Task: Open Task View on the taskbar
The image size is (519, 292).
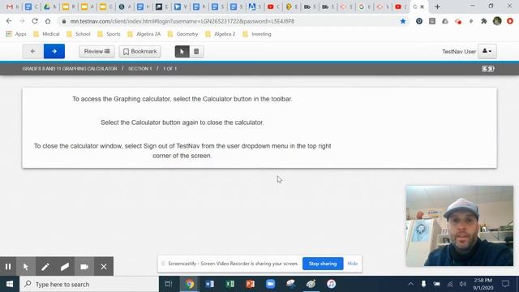Action: [x=169, y=284]
